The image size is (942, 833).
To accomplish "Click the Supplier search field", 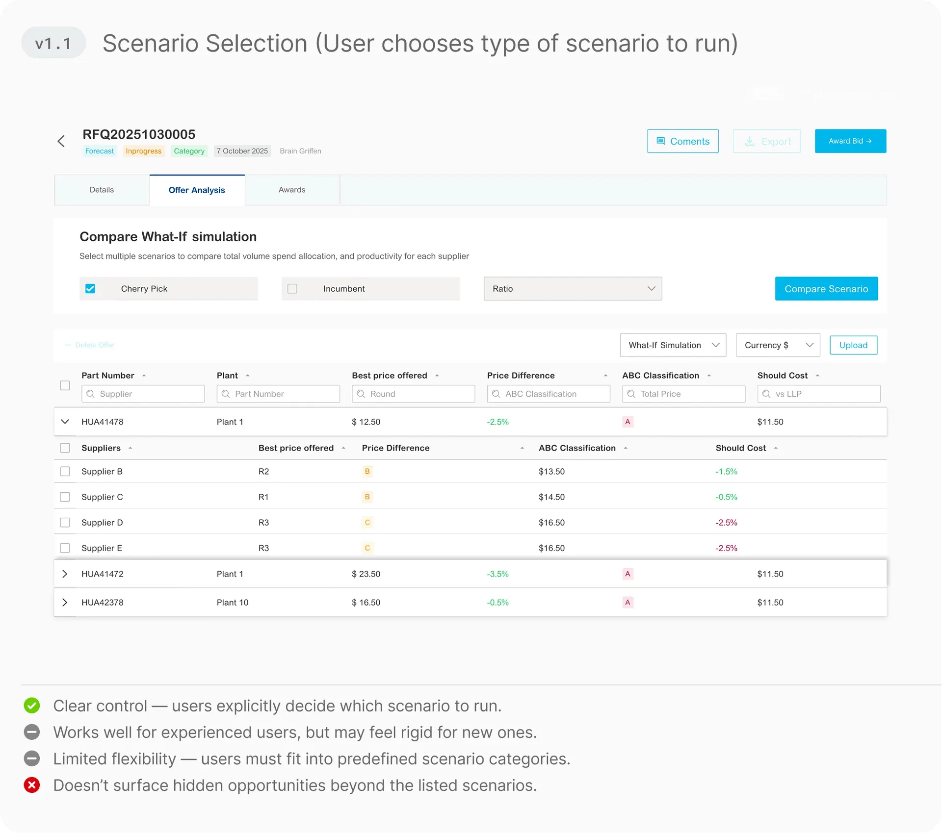I will [x=143, y=394].
